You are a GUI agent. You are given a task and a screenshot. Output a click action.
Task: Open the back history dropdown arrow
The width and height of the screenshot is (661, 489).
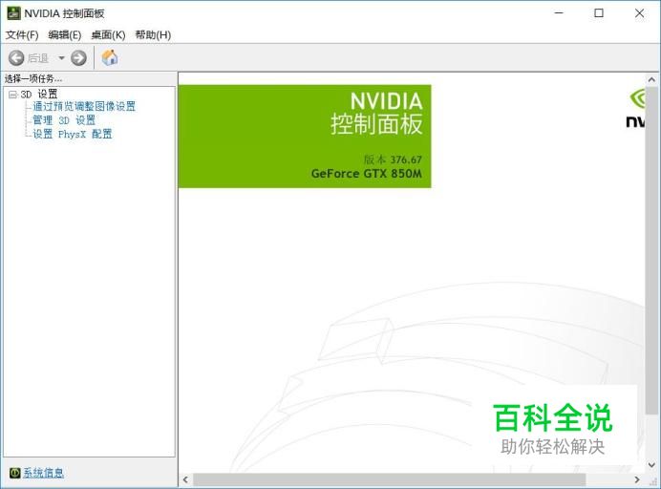61,57
